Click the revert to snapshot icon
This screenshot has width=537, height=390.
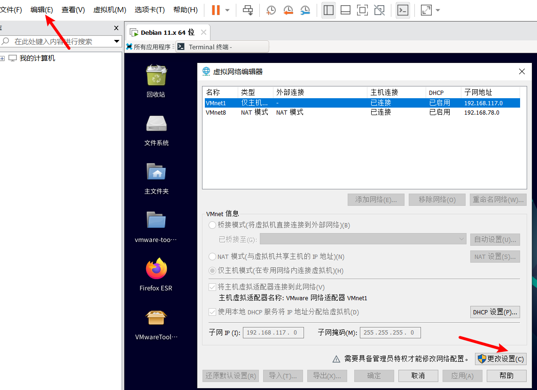pos(288,10)
